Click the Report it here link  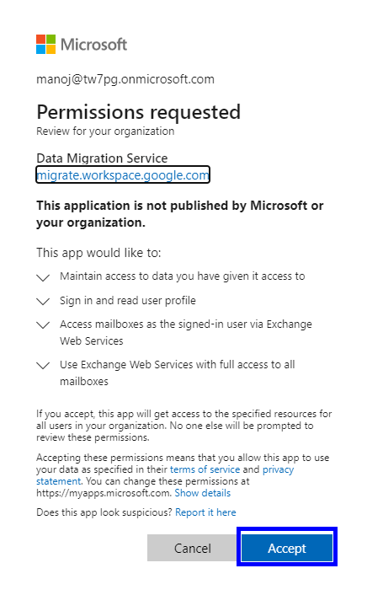click(x=205, y=512)
